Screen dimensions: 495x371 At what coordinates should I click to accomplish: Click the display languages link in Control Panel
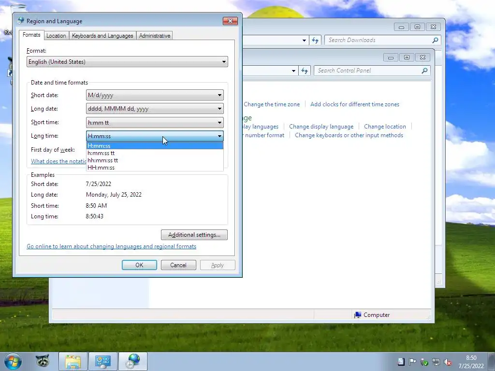[261, 127]
